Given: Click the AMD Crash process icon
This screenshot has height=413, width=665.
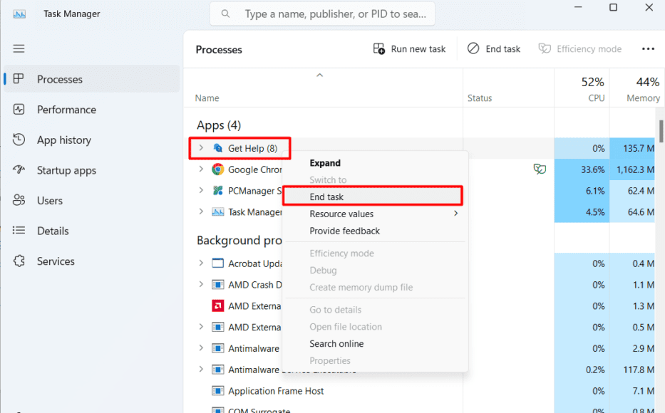Looking at the screenshot, I should (x=217, y=284).
